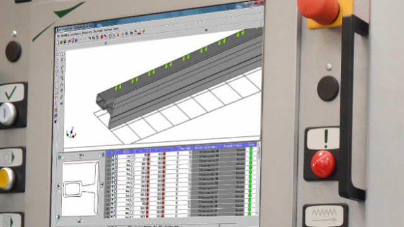Screen dimensions: 404x227
Task: Open top-left dropdown icon of profile panel
Action: pos(60,157)
